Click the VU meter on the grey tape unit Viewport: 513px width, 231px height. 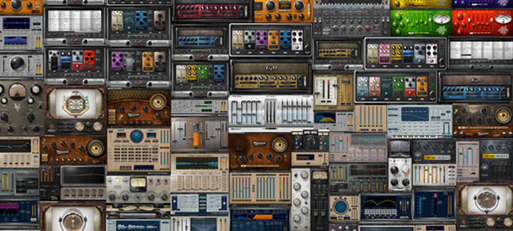(138, 184)
